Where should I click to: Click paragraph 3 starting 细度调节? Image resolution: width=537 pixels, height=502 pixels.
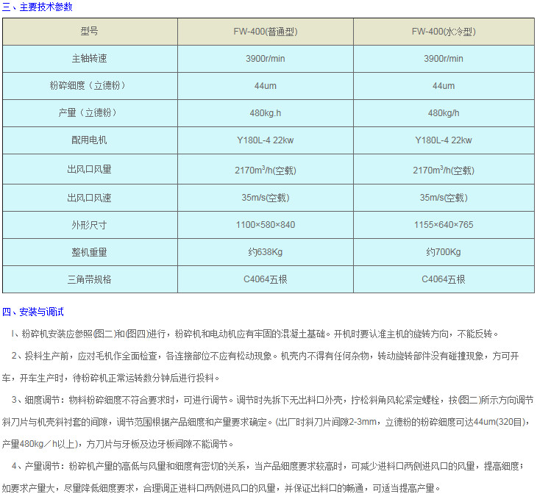(268, 422)
